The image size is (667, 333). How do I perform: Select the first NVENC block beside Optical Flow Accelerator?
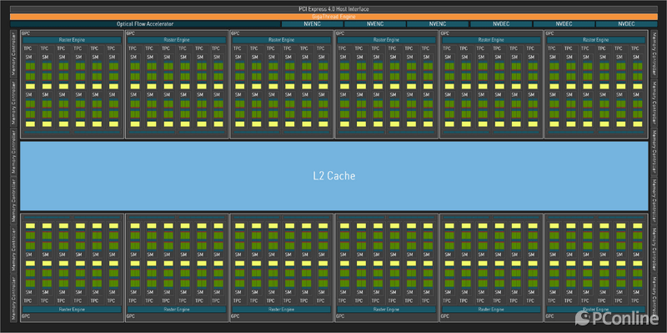click(x=312, y=24)
